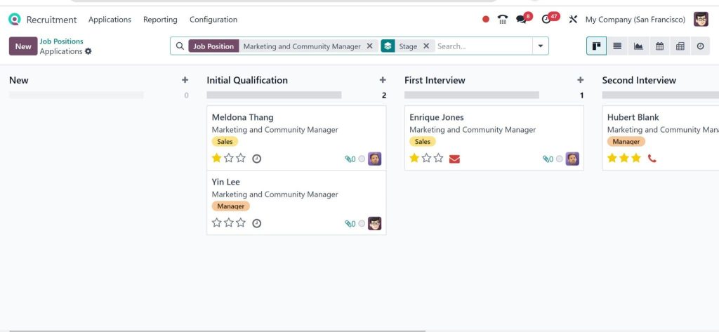Viewport: 719px width, 332px height.
Task: Open the messages chat icon with badge
Action: click(521, 19)
